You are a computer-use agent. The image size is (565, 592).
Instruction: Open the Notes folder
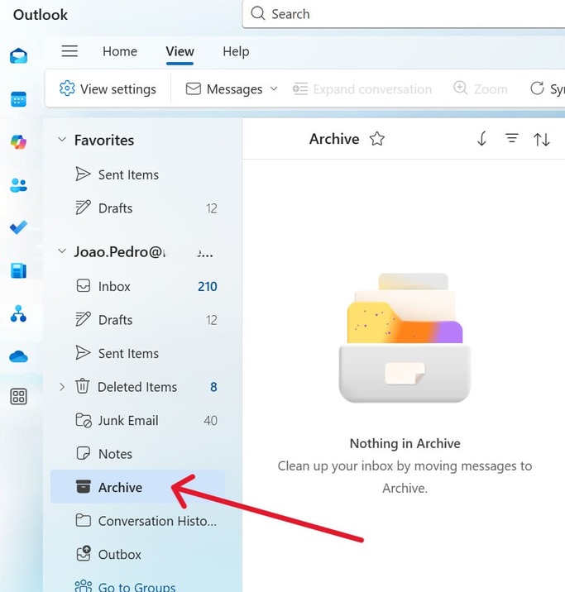pos(137,453)
